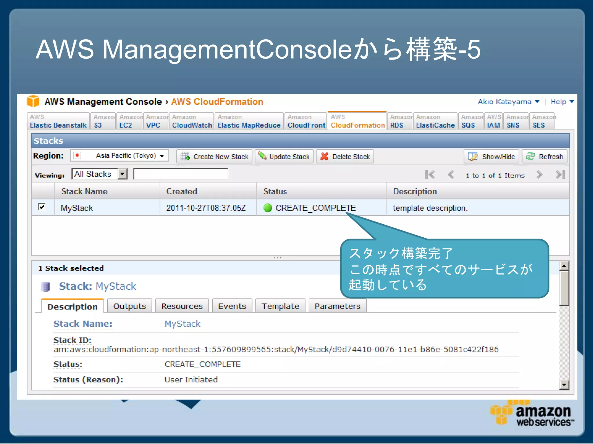Click the red X Delete Stack icon
The height and width of the screenshot is (444, 593).
click(325, 156)
